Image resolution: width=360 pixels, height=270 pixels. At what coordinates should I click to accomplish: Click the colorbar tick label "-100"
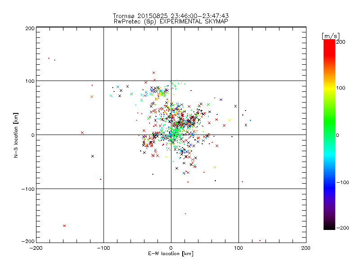pos(342,182)
